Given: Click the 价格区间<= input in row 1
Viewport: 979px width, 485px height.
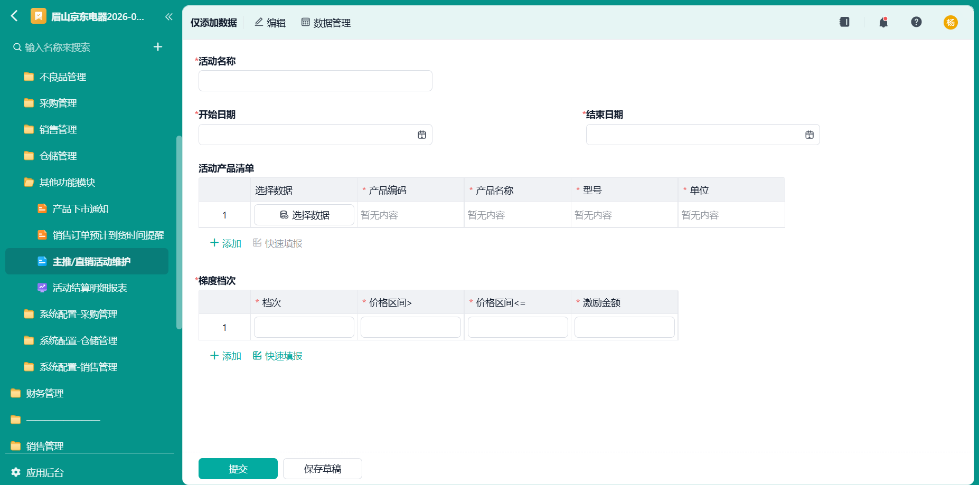Looking at the screenshot, I should 518,327.
